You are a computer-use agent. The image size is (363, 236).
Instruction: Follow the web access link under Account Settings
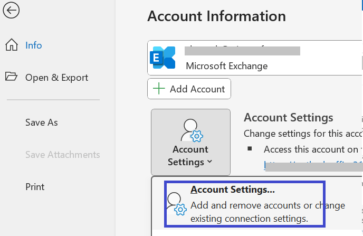coord(311,165)
